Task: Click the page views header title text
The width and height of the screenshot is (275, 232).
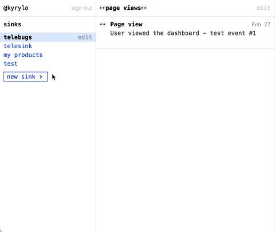Action: click(x=123, y=8)
